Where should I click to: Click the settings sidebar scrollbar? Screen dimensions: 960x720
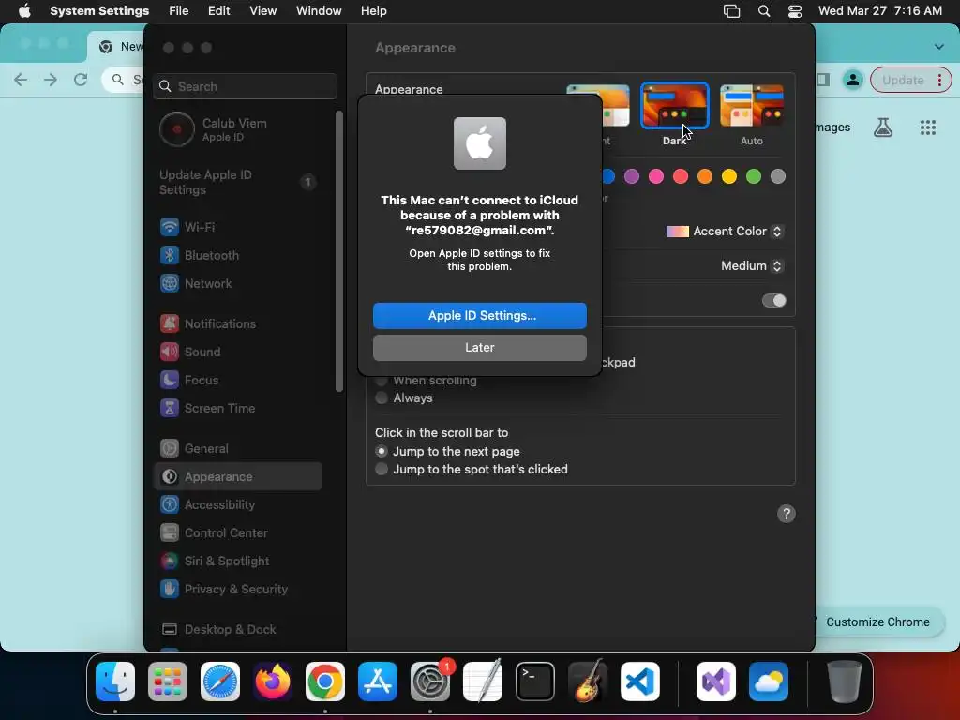click(339, 251)
